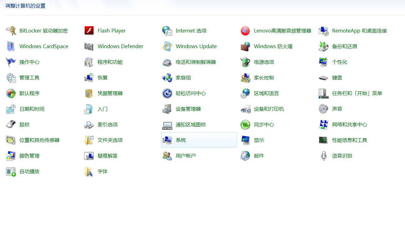
Task: Click the 入门 document icon
Action: pos(89,109)
